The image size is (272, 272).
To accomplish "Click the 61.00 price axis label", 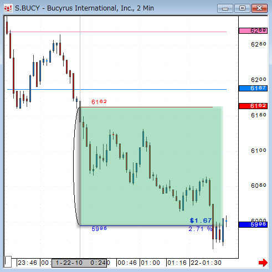I will point(259,151).
